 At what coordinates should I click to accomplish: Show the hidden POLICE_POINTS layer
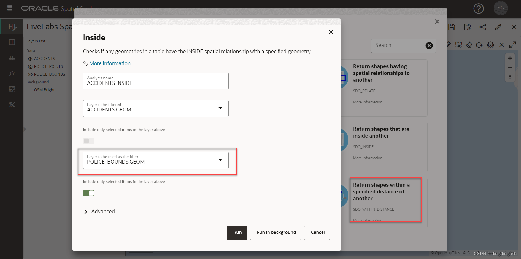click(x=30, y=67)
